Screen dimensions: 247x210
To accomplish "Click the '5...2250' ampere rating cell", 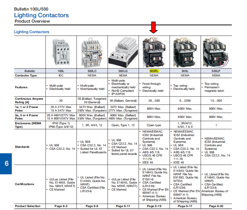I will [185, 100].
